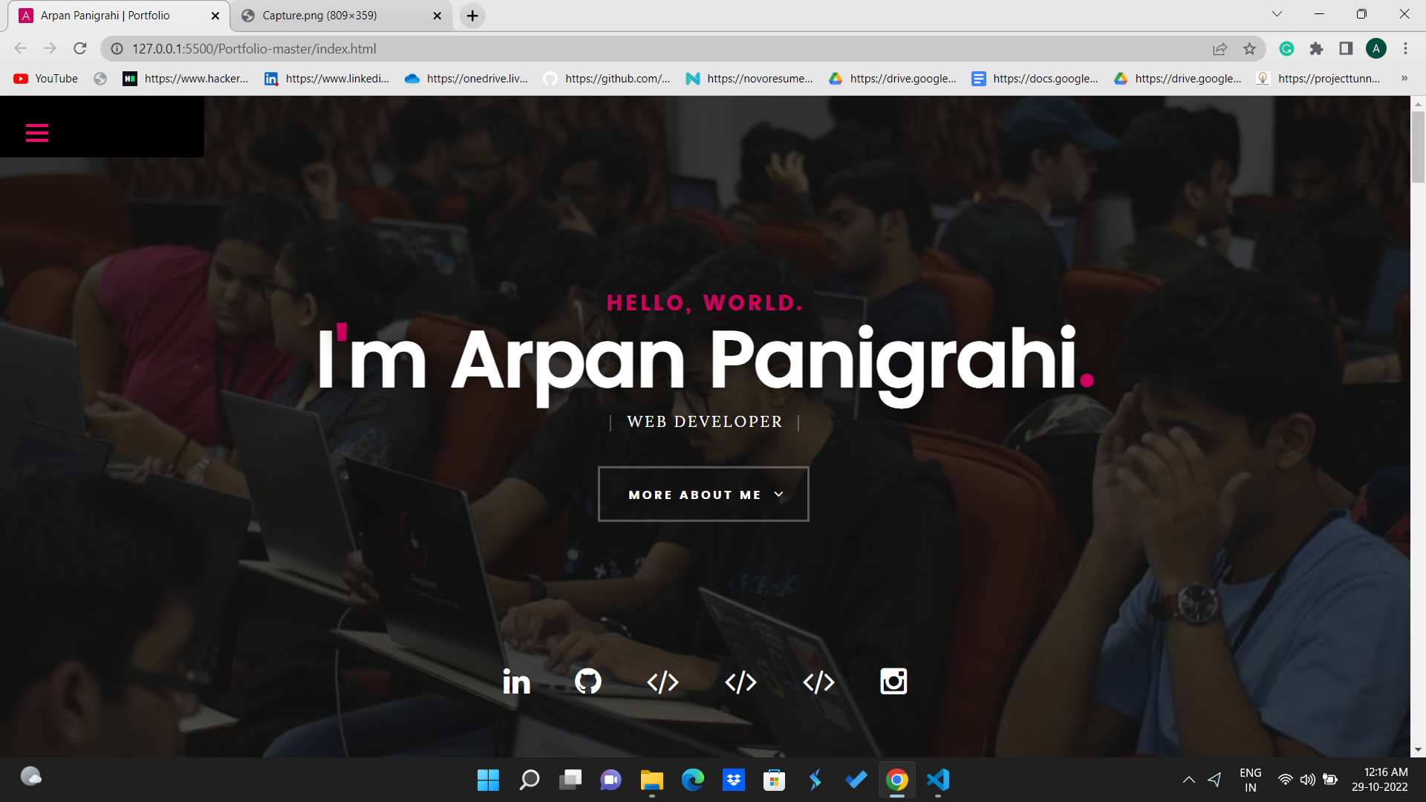Click the Instagram icon
The height and width of the screenshot is (802, 1426).
coord(893,682)
